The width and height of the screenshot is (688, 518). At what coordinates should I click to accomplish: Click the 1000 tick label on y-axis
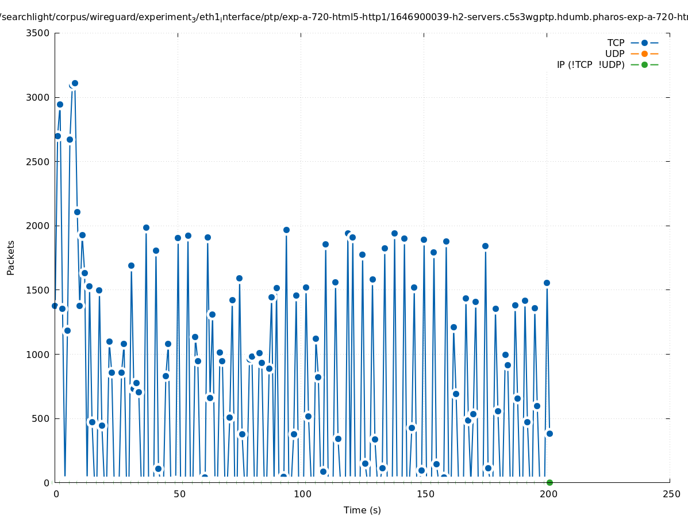(38, 354)
